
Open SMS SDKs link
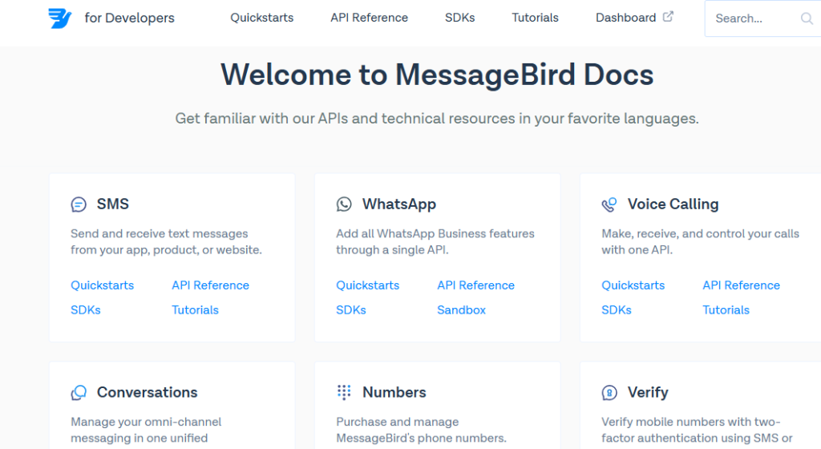(x=85, y=309)
